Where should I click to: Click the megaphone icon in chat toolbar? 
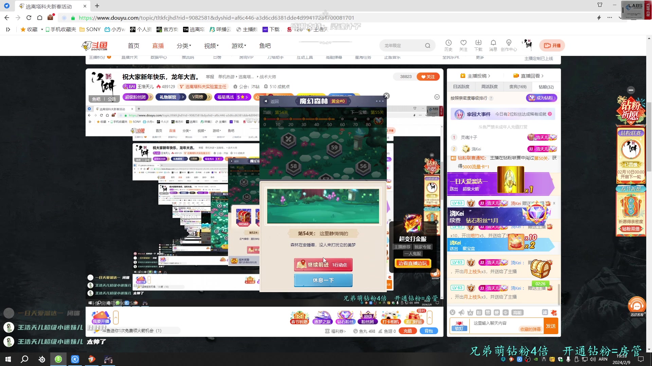461,312
